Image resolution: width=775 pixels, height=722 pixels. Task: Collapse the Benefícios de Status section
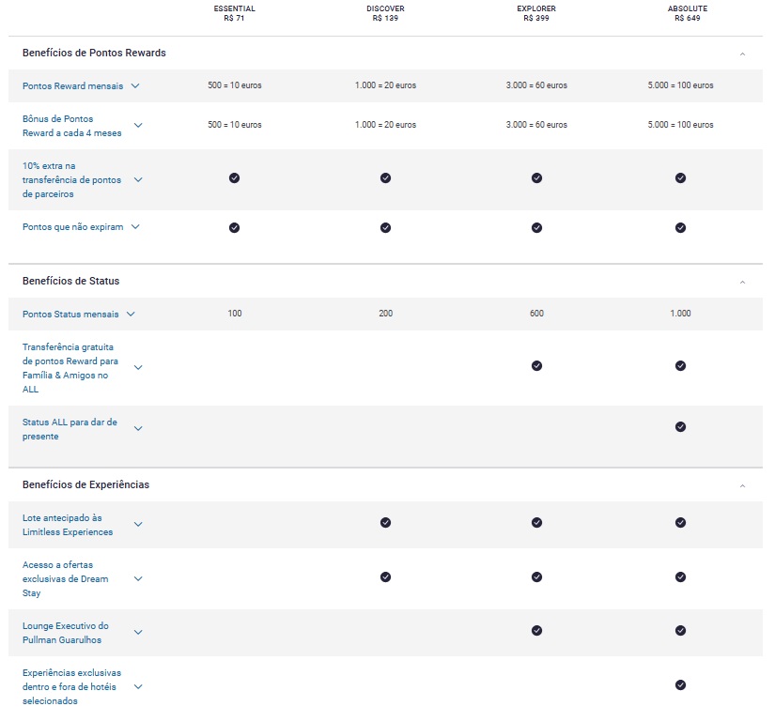pos(742,282)
